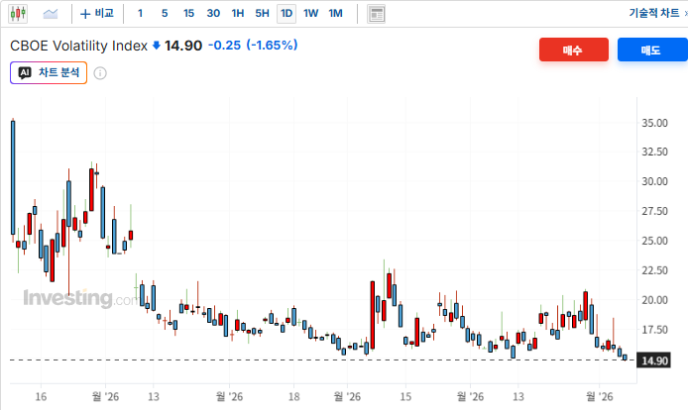Open the news layout icon in toolbar
This screenshot has width=688, height=410.
point(376,14)
